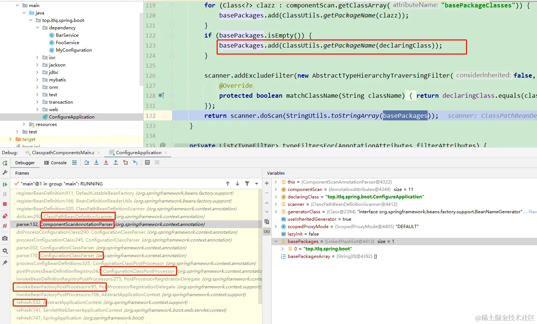
Task: Resume program with green play icon
Action: coord(5,184)
